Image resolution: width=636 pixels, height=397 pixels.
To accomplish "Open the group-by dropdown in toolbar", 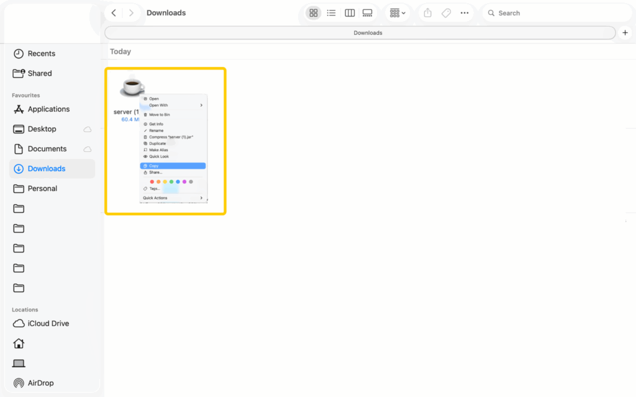I will 397,13.
